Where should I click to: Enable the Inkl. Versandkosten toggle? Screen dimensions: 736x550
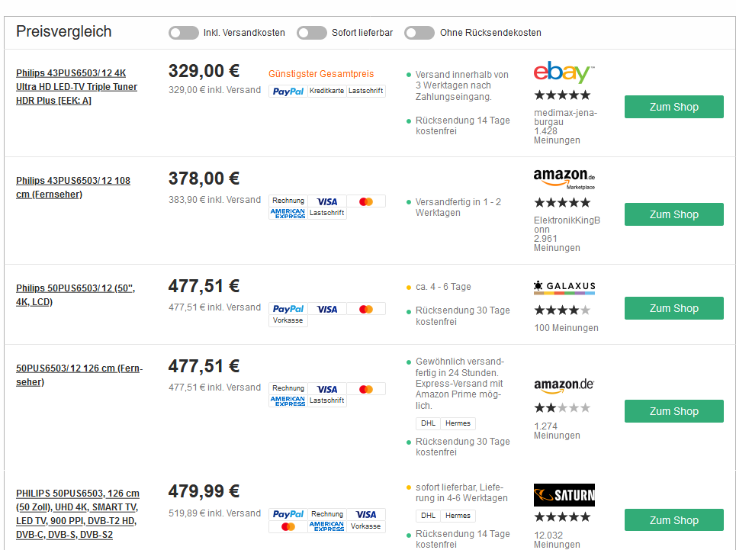(x=184, y=33)
